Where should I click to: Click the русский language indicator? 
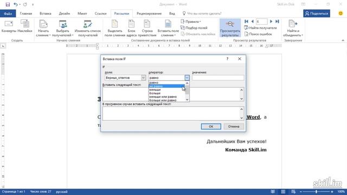(x=61, y=192)
